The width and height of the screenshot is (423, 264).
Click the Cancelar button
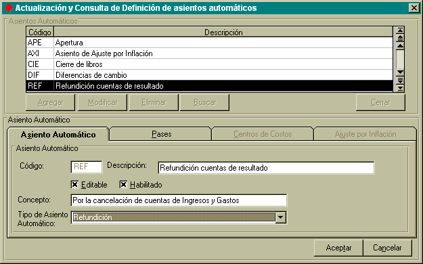387,248
